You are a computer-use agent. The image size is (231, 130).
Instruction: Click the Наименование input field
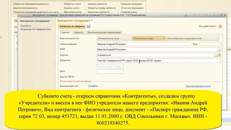(x=144, y=44)
